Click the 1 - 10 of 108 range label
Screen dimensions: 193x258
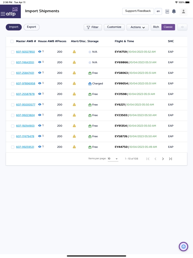pyautogui.click(x=132, y=159)
